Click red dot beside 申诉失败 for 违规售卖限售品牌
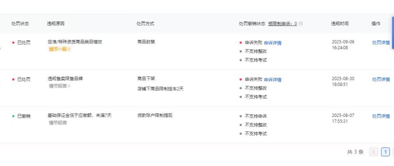Screen dimensions: 394x166 tap(241, 79)
